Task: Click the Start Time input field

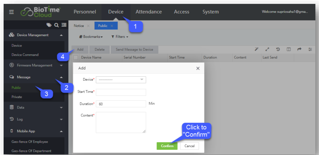Action: point(121,92)
